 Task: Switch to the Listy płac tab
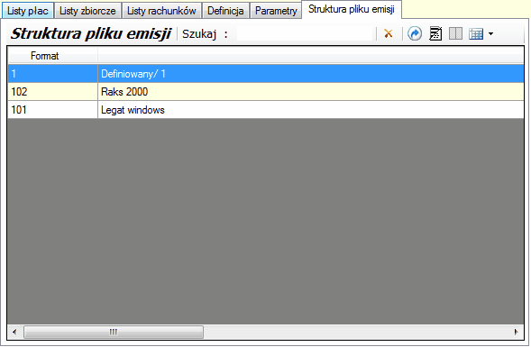coord(28,11)
